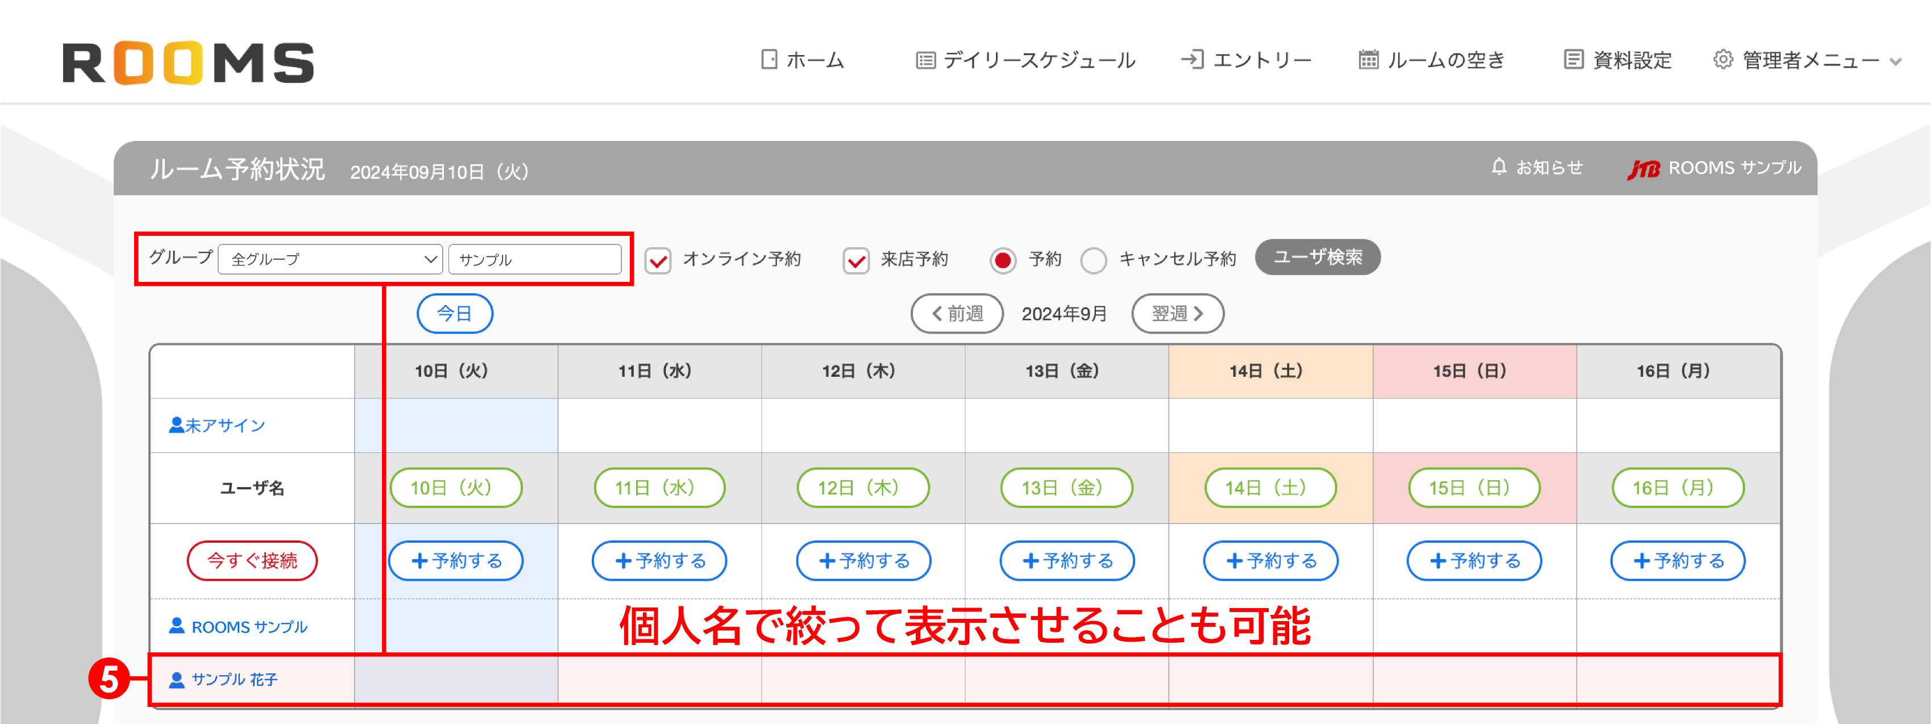Open the 全グループ dropdown
The width and height of the screenshot is (1931, 724).
330,259
